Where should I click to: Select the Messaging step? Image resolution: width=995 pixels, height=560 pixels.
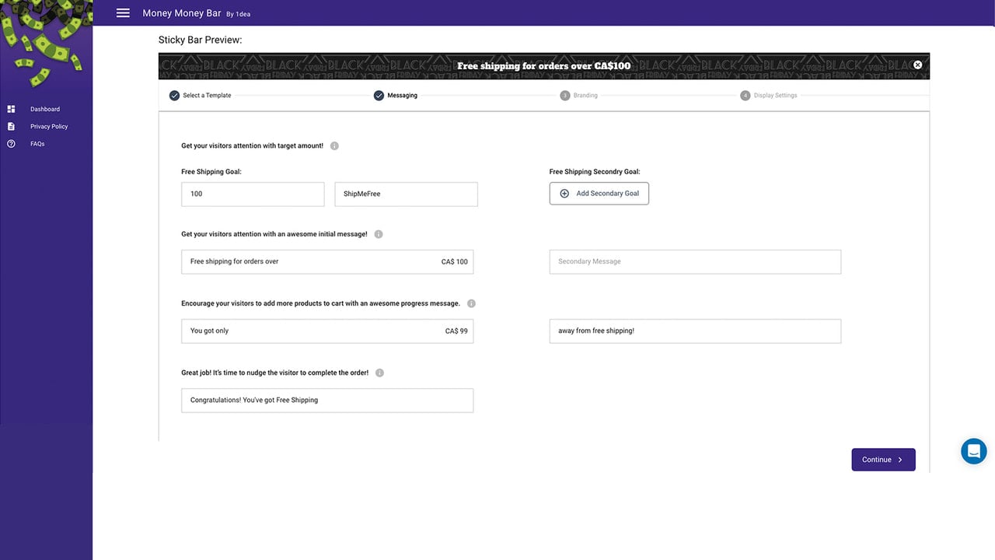(396, 96)
